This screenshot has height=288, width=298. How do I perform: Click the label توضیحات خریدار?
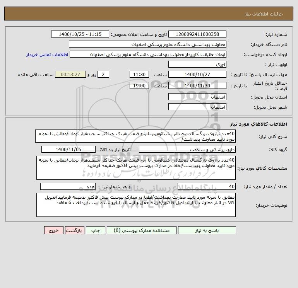point(271,205)
